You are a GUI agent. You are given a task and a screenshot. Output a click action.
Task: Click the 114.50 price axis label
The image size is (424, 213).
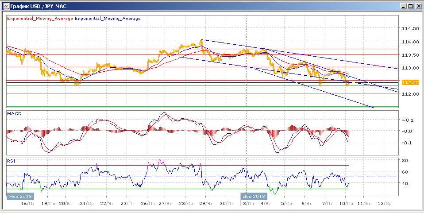(410, 29)
